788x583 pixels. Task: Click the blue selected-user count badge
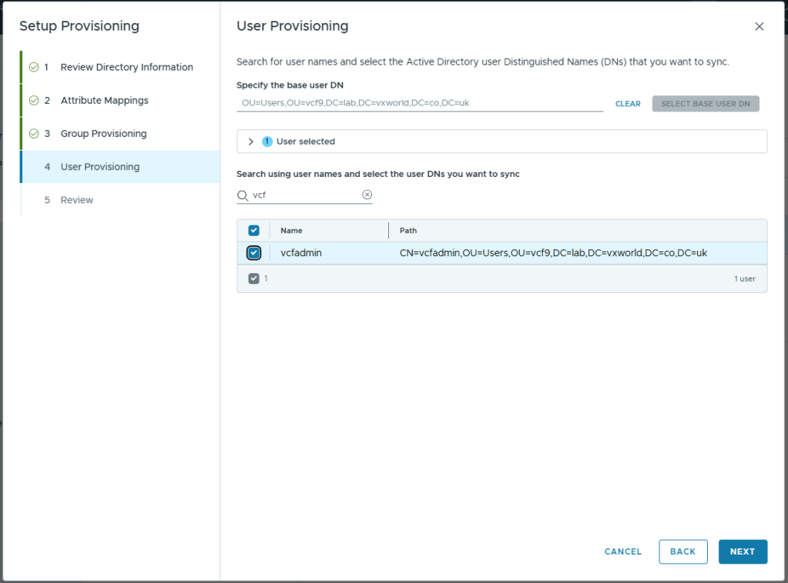point(267,142)
